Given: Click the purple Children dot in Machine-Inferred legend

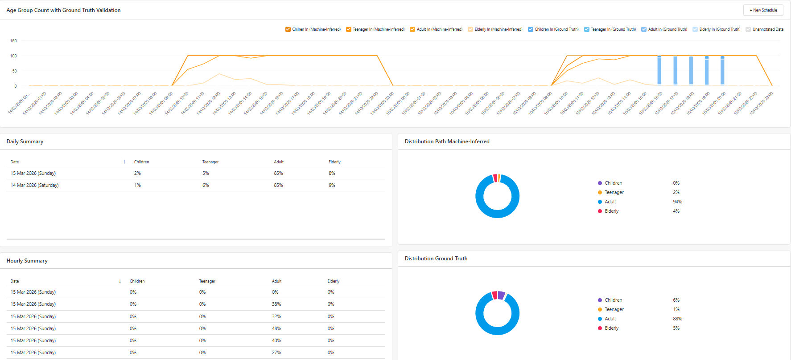Looking at the screenshot, I should coord(600,183).
